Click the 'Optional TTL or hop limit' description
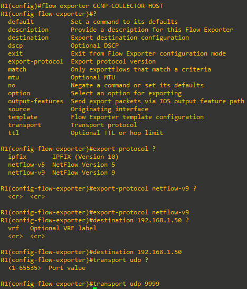 117,133
